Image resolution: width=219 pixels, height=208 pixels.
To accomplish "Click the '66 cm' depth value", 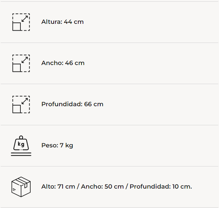I will pos(94,104).
